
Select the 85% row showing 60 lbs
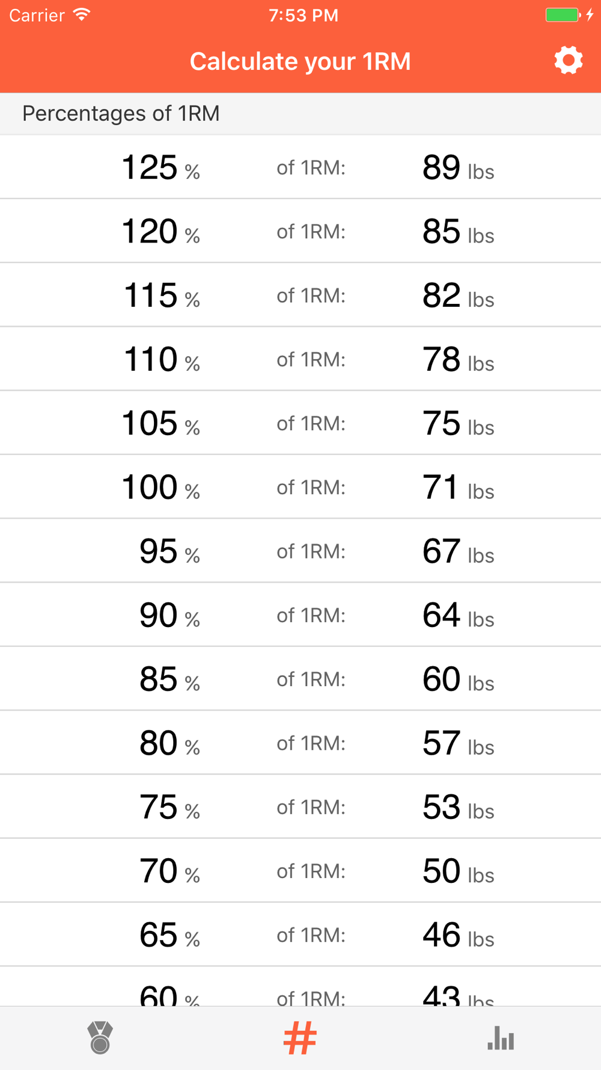pos(300,679)
